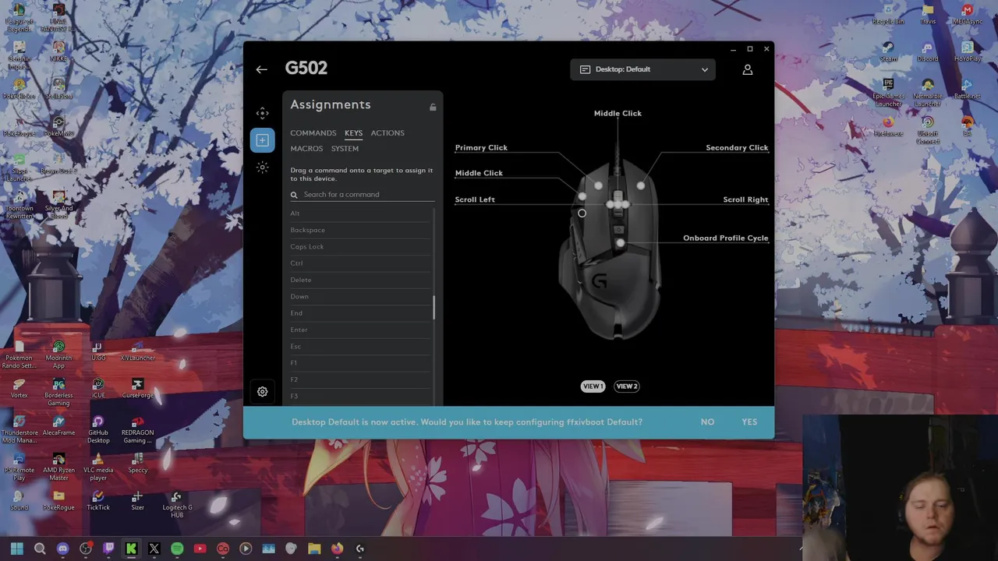Screen dimensions: 998x561
Task: Open Ubisoft Connect desktop shortcut
Action: [928, 130]
